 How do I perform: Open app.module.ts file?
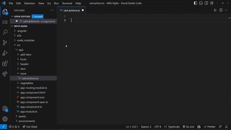pos(29,112)
